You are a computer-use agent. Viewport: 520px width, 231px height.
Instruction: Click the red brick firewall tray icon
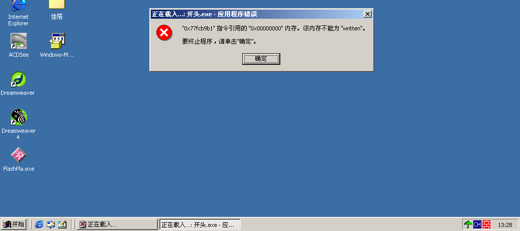coord(486,224)
